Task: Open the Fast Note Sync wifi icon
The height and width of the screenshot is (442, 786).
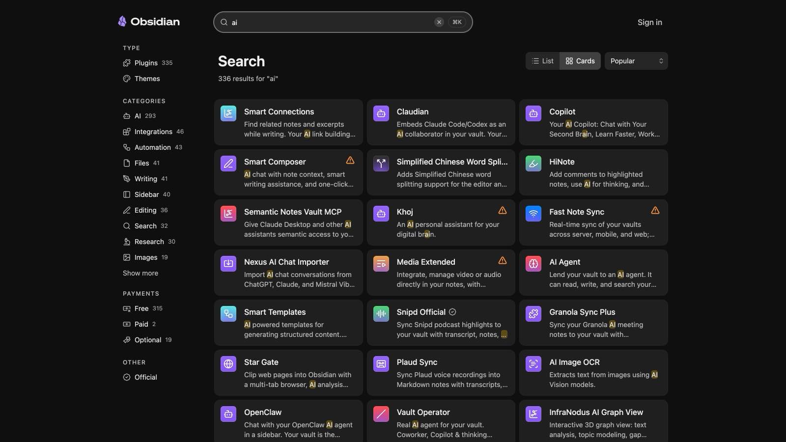Action: (533, 214)
